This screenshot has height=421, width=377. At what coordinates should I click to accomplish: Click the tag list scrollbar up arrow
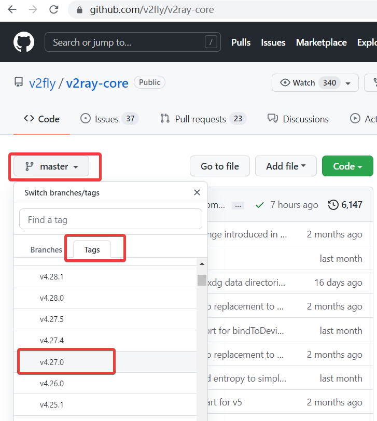(202, 264)
